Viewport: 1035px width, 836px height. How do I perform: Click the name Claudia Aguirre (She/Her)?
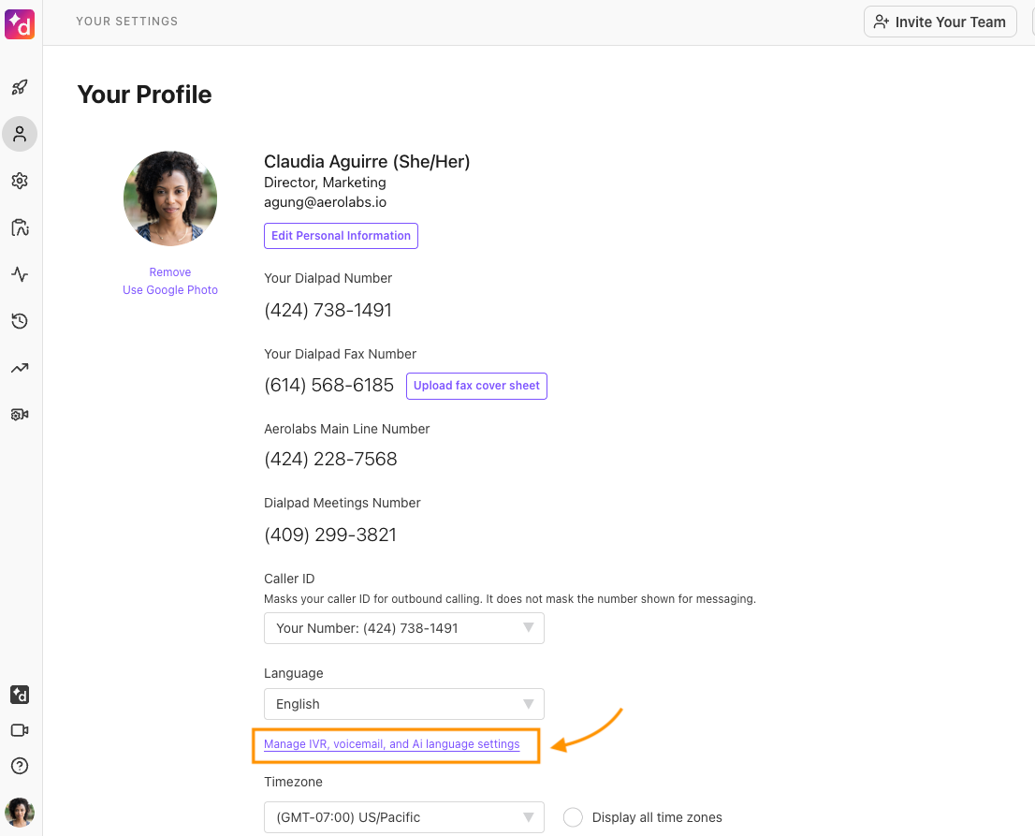click(x=367, y=162)
